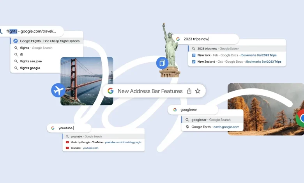
Task: Select the 'fli' suggestion text
Action: [21, 55]
